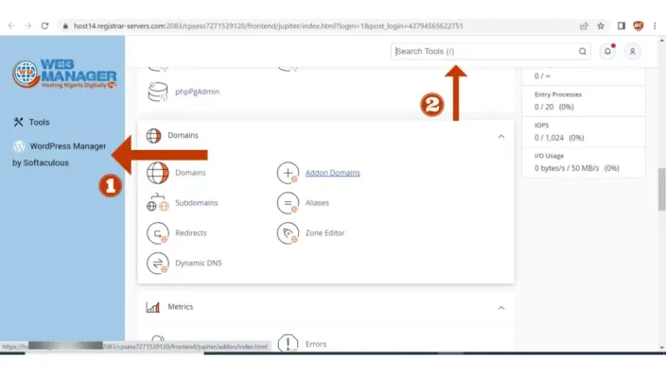The height and width of the screenshot is (374, 666).
Task: Open the browser three-dot menu
Action: [655, 25]
